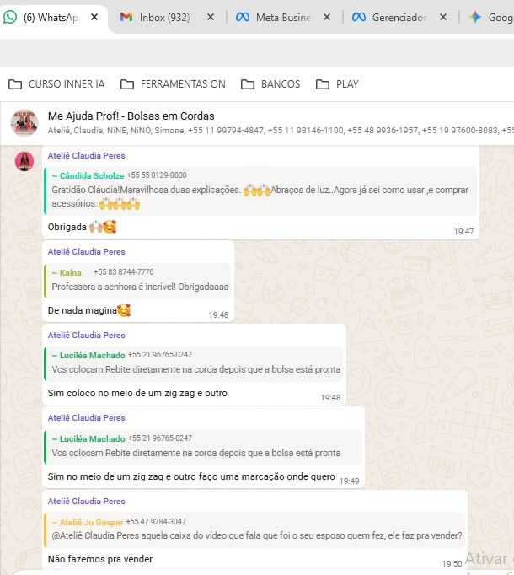Screen dimensions: 514x575
Task: Click Ateliê Claudia Peres avatar beside first message
Action: 24,161
